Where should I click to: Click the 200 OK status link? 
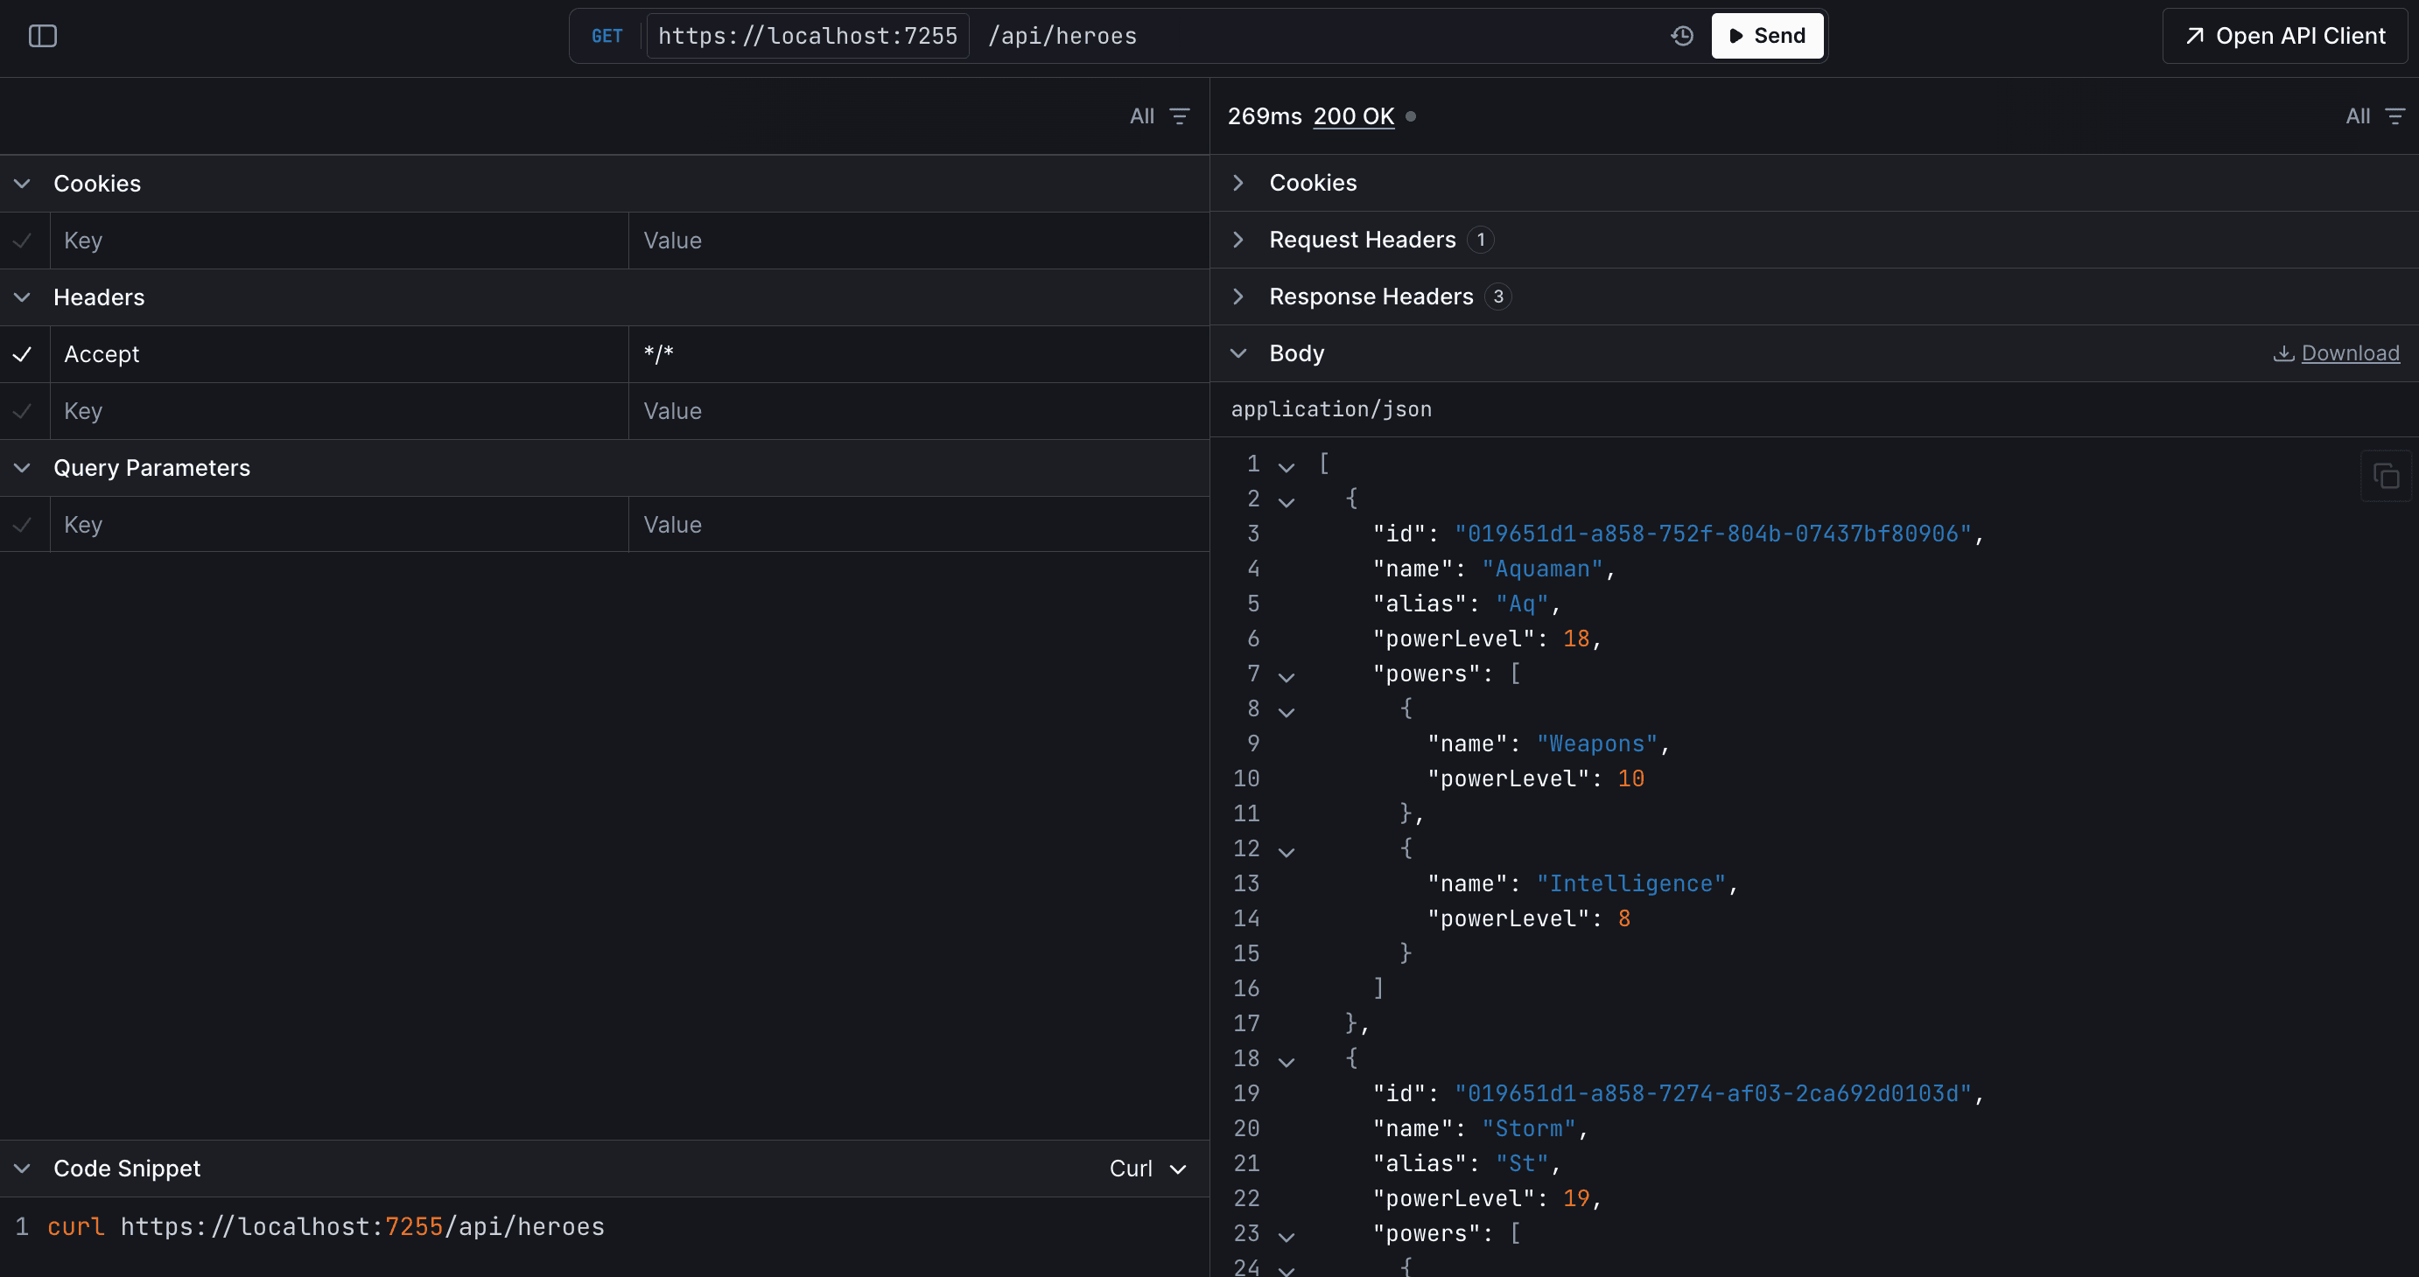pos(1353,116)
